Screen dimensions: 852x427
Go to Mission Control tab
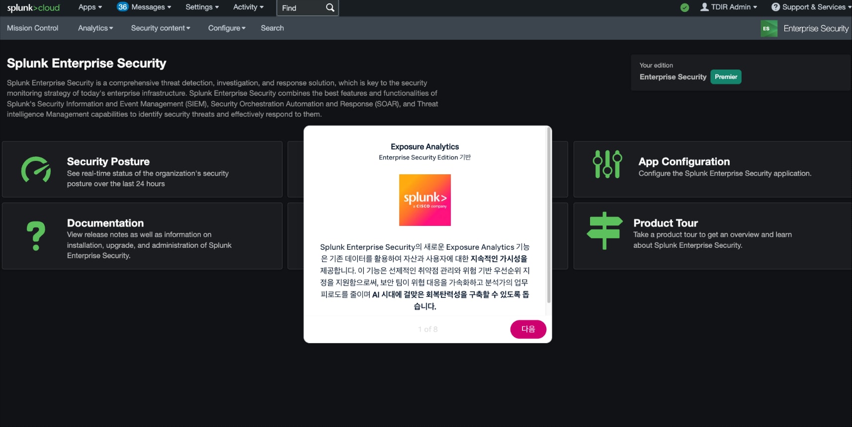point(32,28)
